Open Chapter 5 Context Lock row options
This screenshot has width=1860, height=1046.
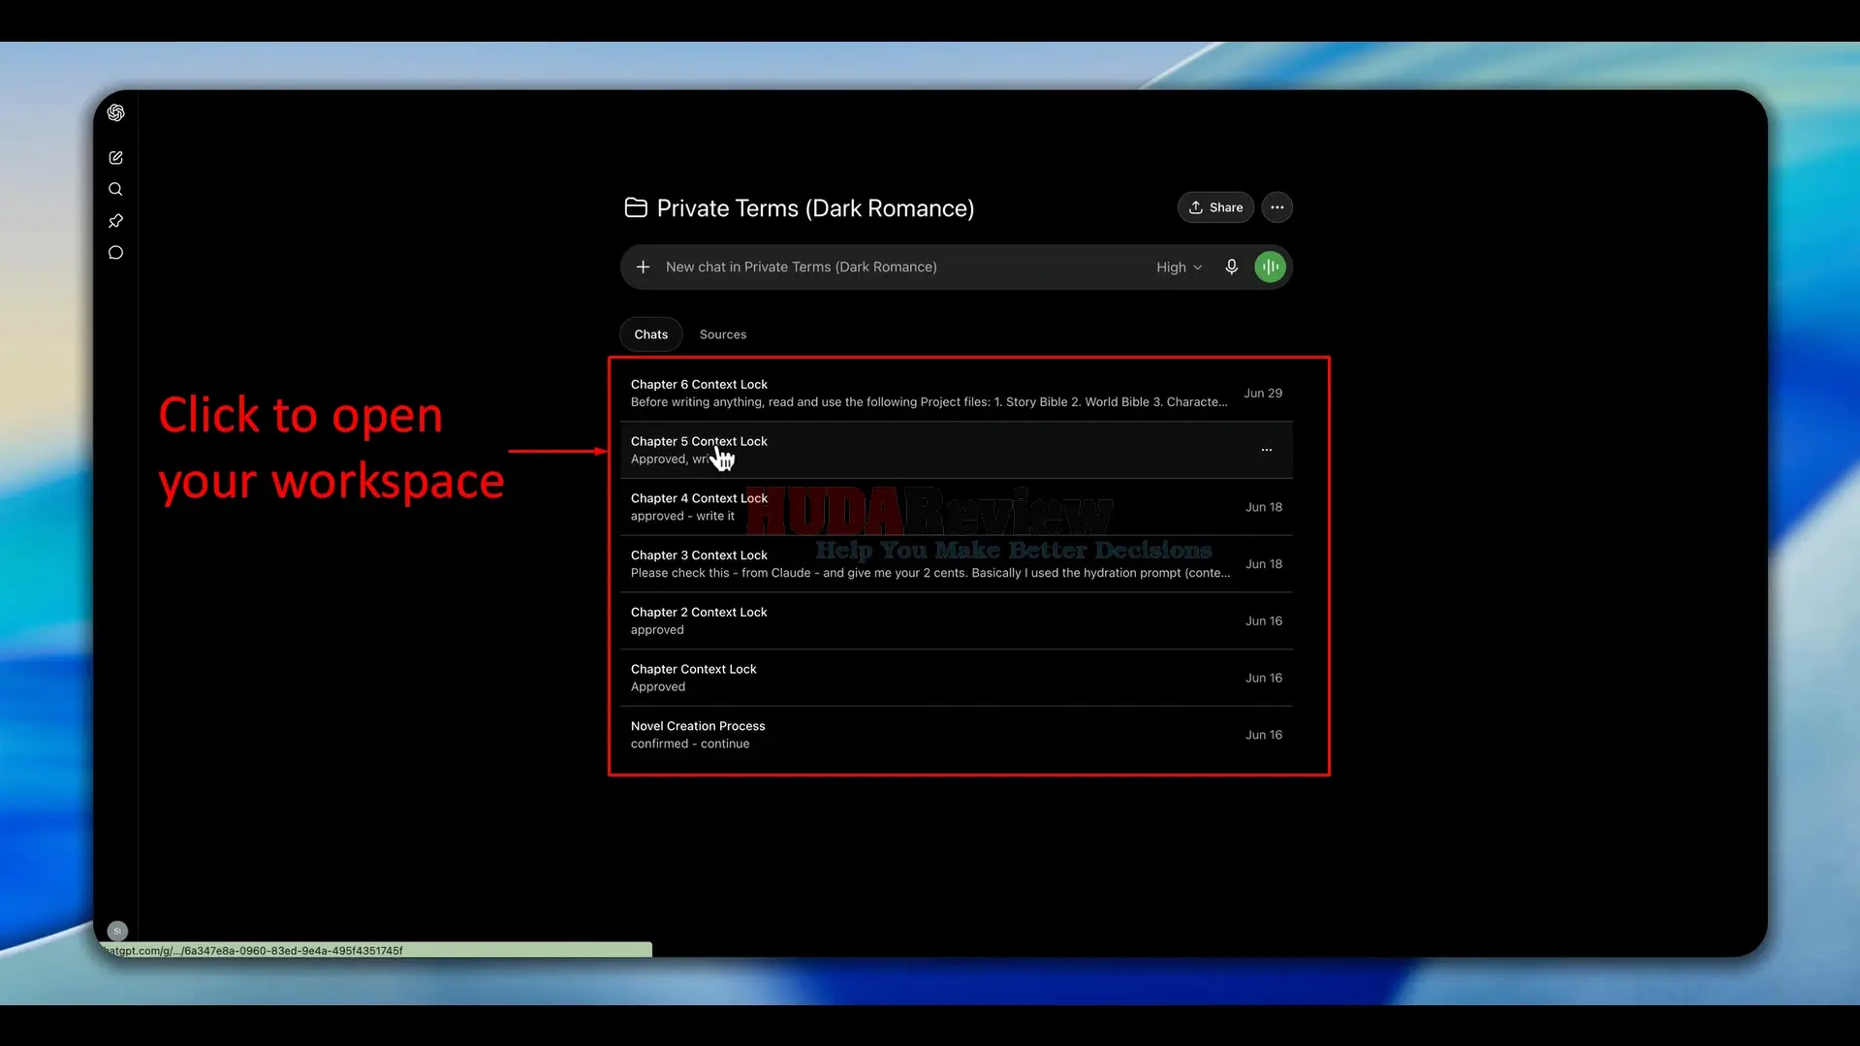pos(1266,450)
